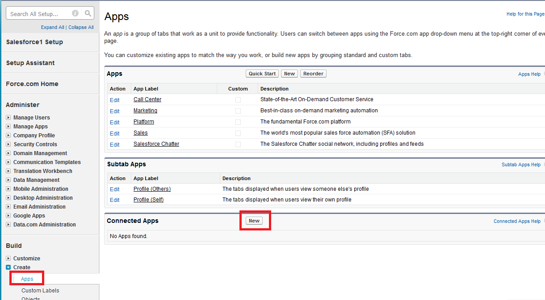This screenshot has width=545, height=300.
Task: Open Sales app label link
Action: 141,133
